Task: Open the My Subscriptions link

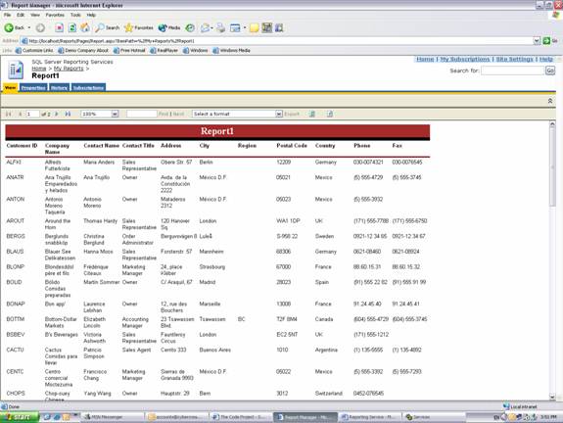Action: [465, 59]
